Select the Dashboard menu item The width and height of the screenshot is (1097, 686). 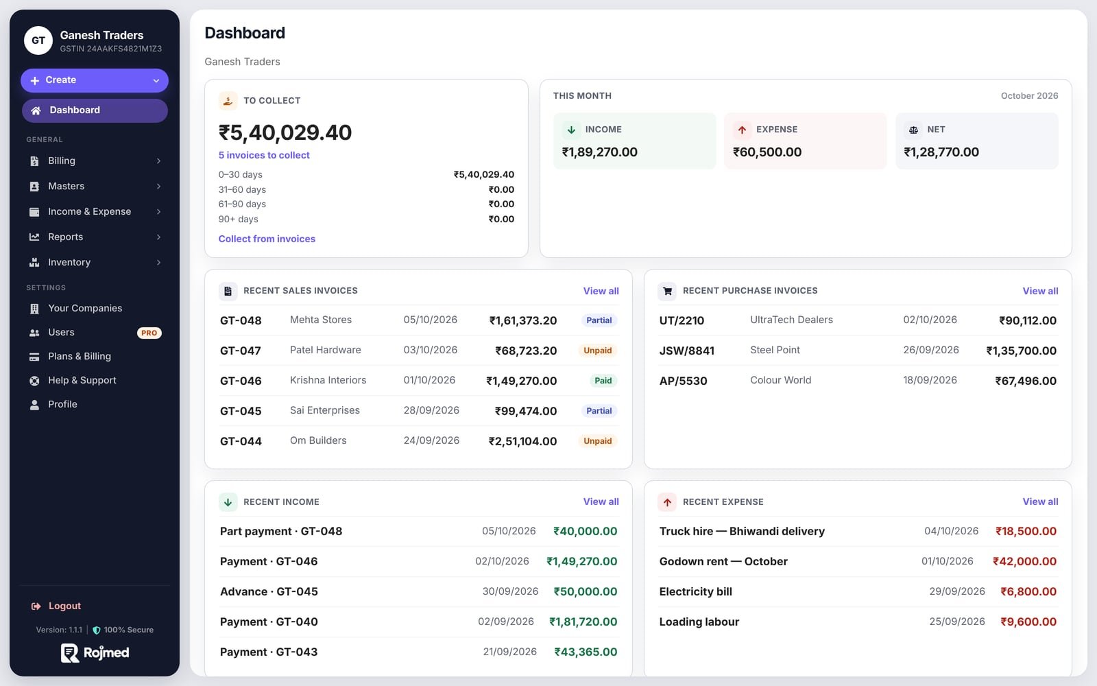click(95, 110)
